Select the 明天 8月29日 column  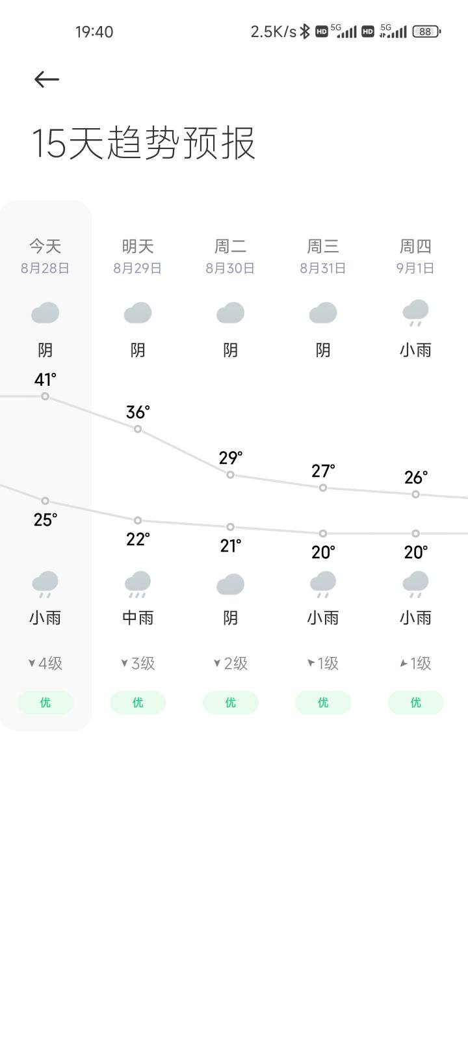pyautogui.click(x=138, y=465)
